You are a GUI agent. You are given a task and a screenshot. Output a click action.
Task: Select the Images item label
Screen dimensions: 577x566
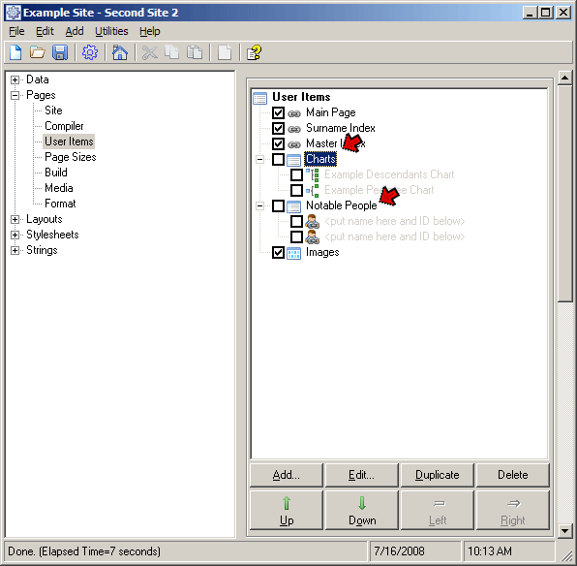322,253
